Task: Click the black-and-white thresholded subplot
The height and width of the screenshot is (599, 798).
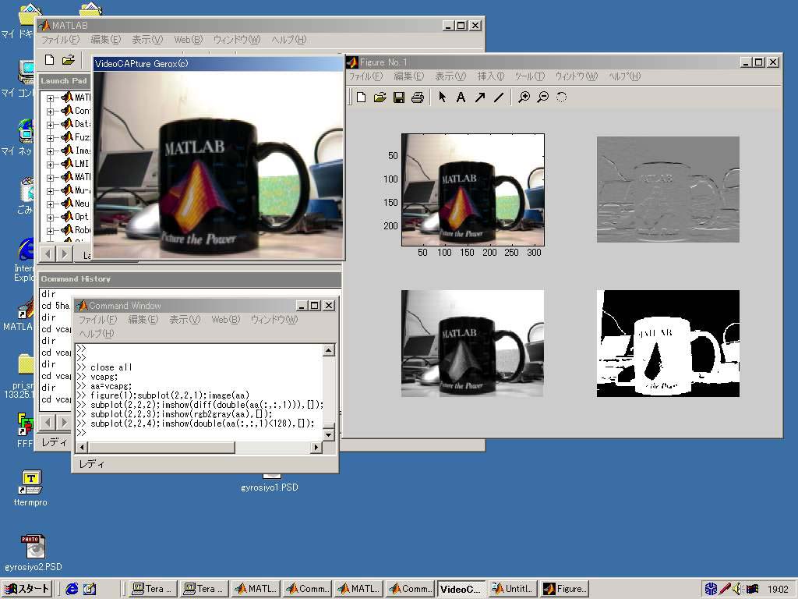Action: tap(668, 344)
